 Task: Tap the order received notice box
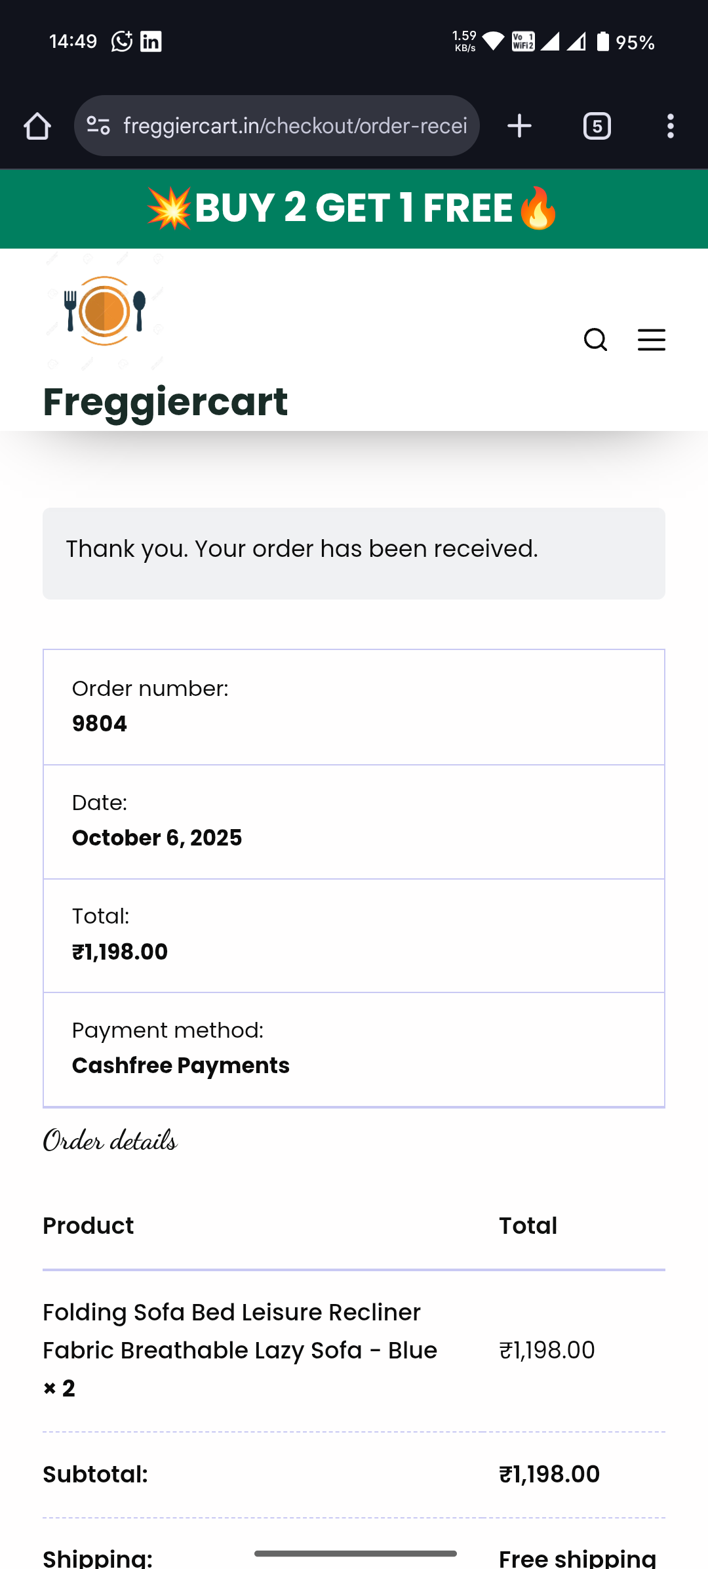[354, 553]
